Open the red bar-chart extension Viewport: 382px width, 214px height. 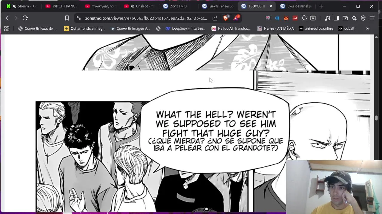295,18
